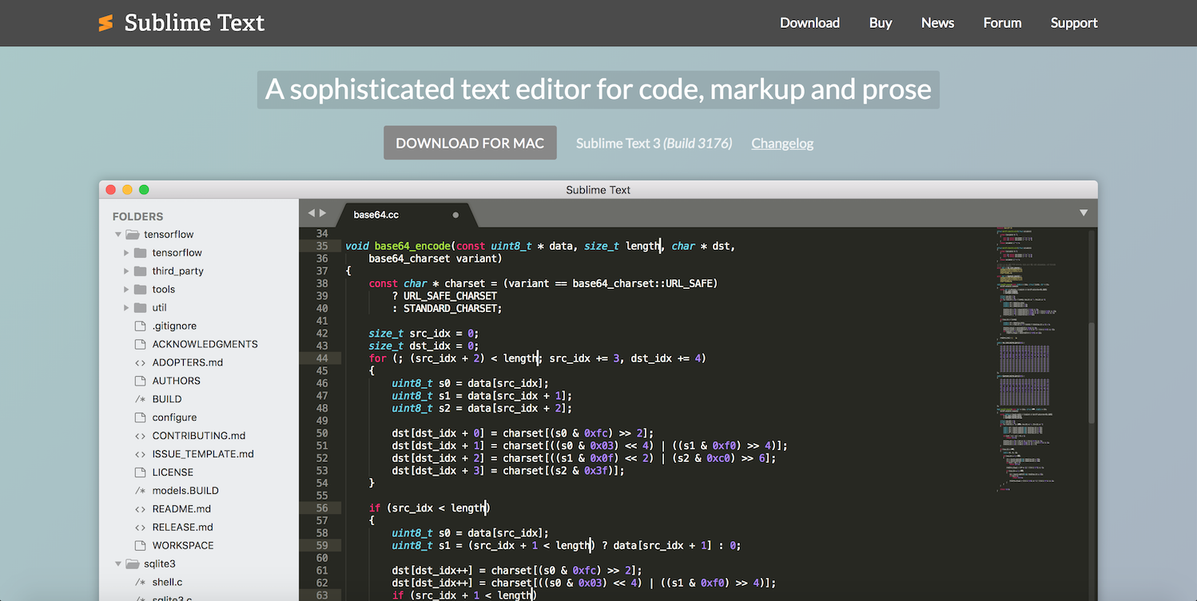This screenshot has height=601, width=1197.
Task: Click the LICENSE file icon
Action: pyautogui.click(x=140, y=472)
